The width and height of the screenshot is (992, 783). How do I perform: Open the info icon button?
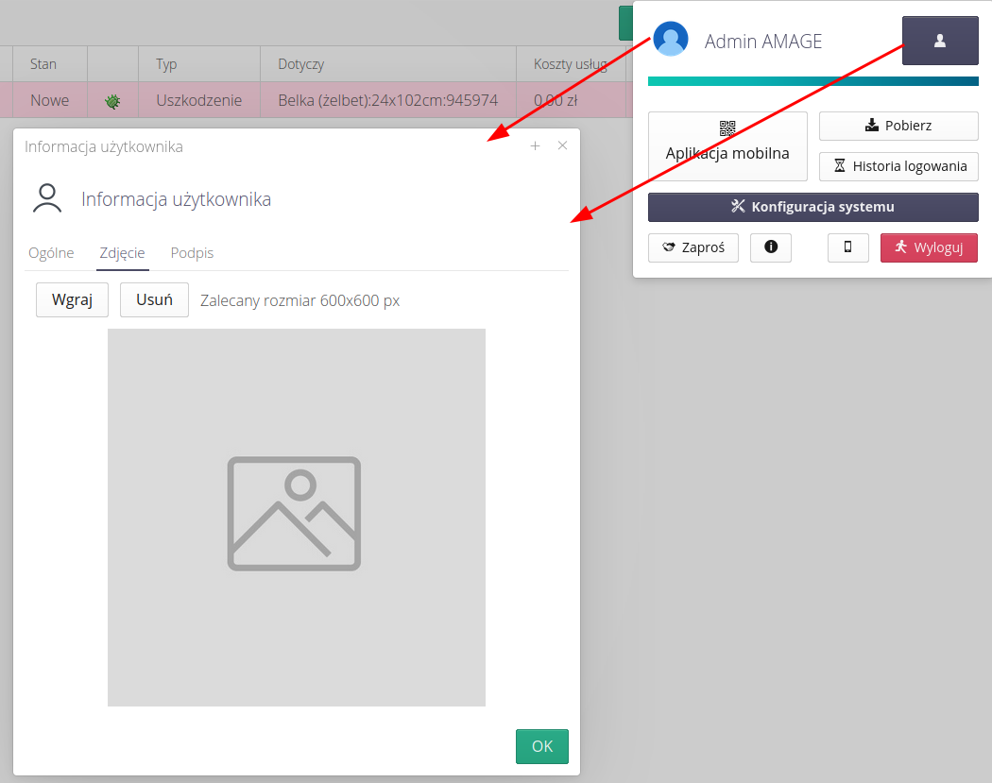point(770,247)
